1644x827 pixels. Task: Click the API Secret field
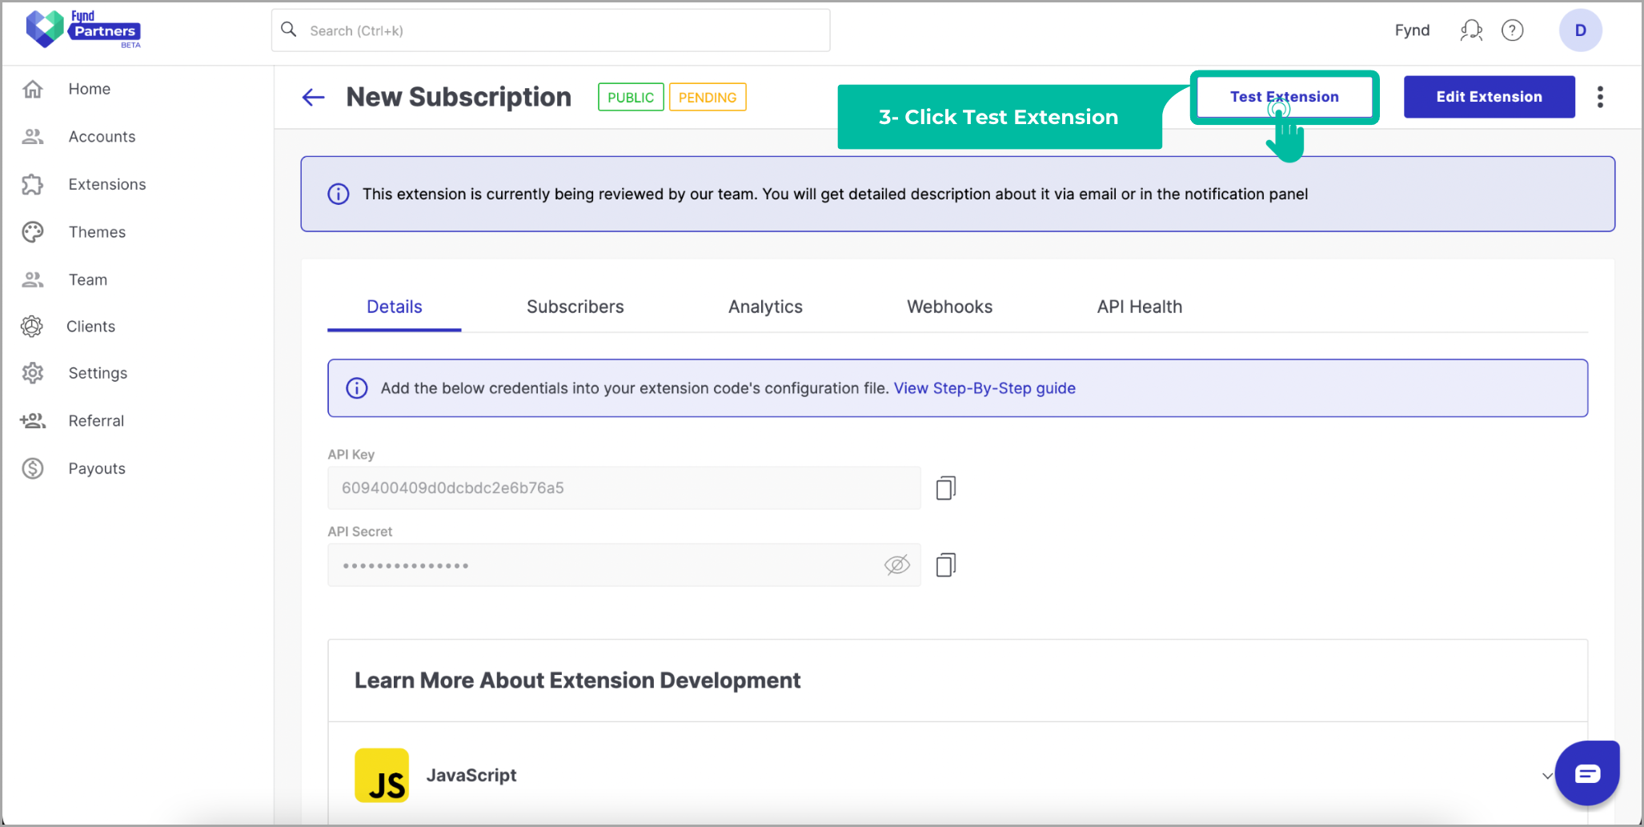click(x=624, y=565)
